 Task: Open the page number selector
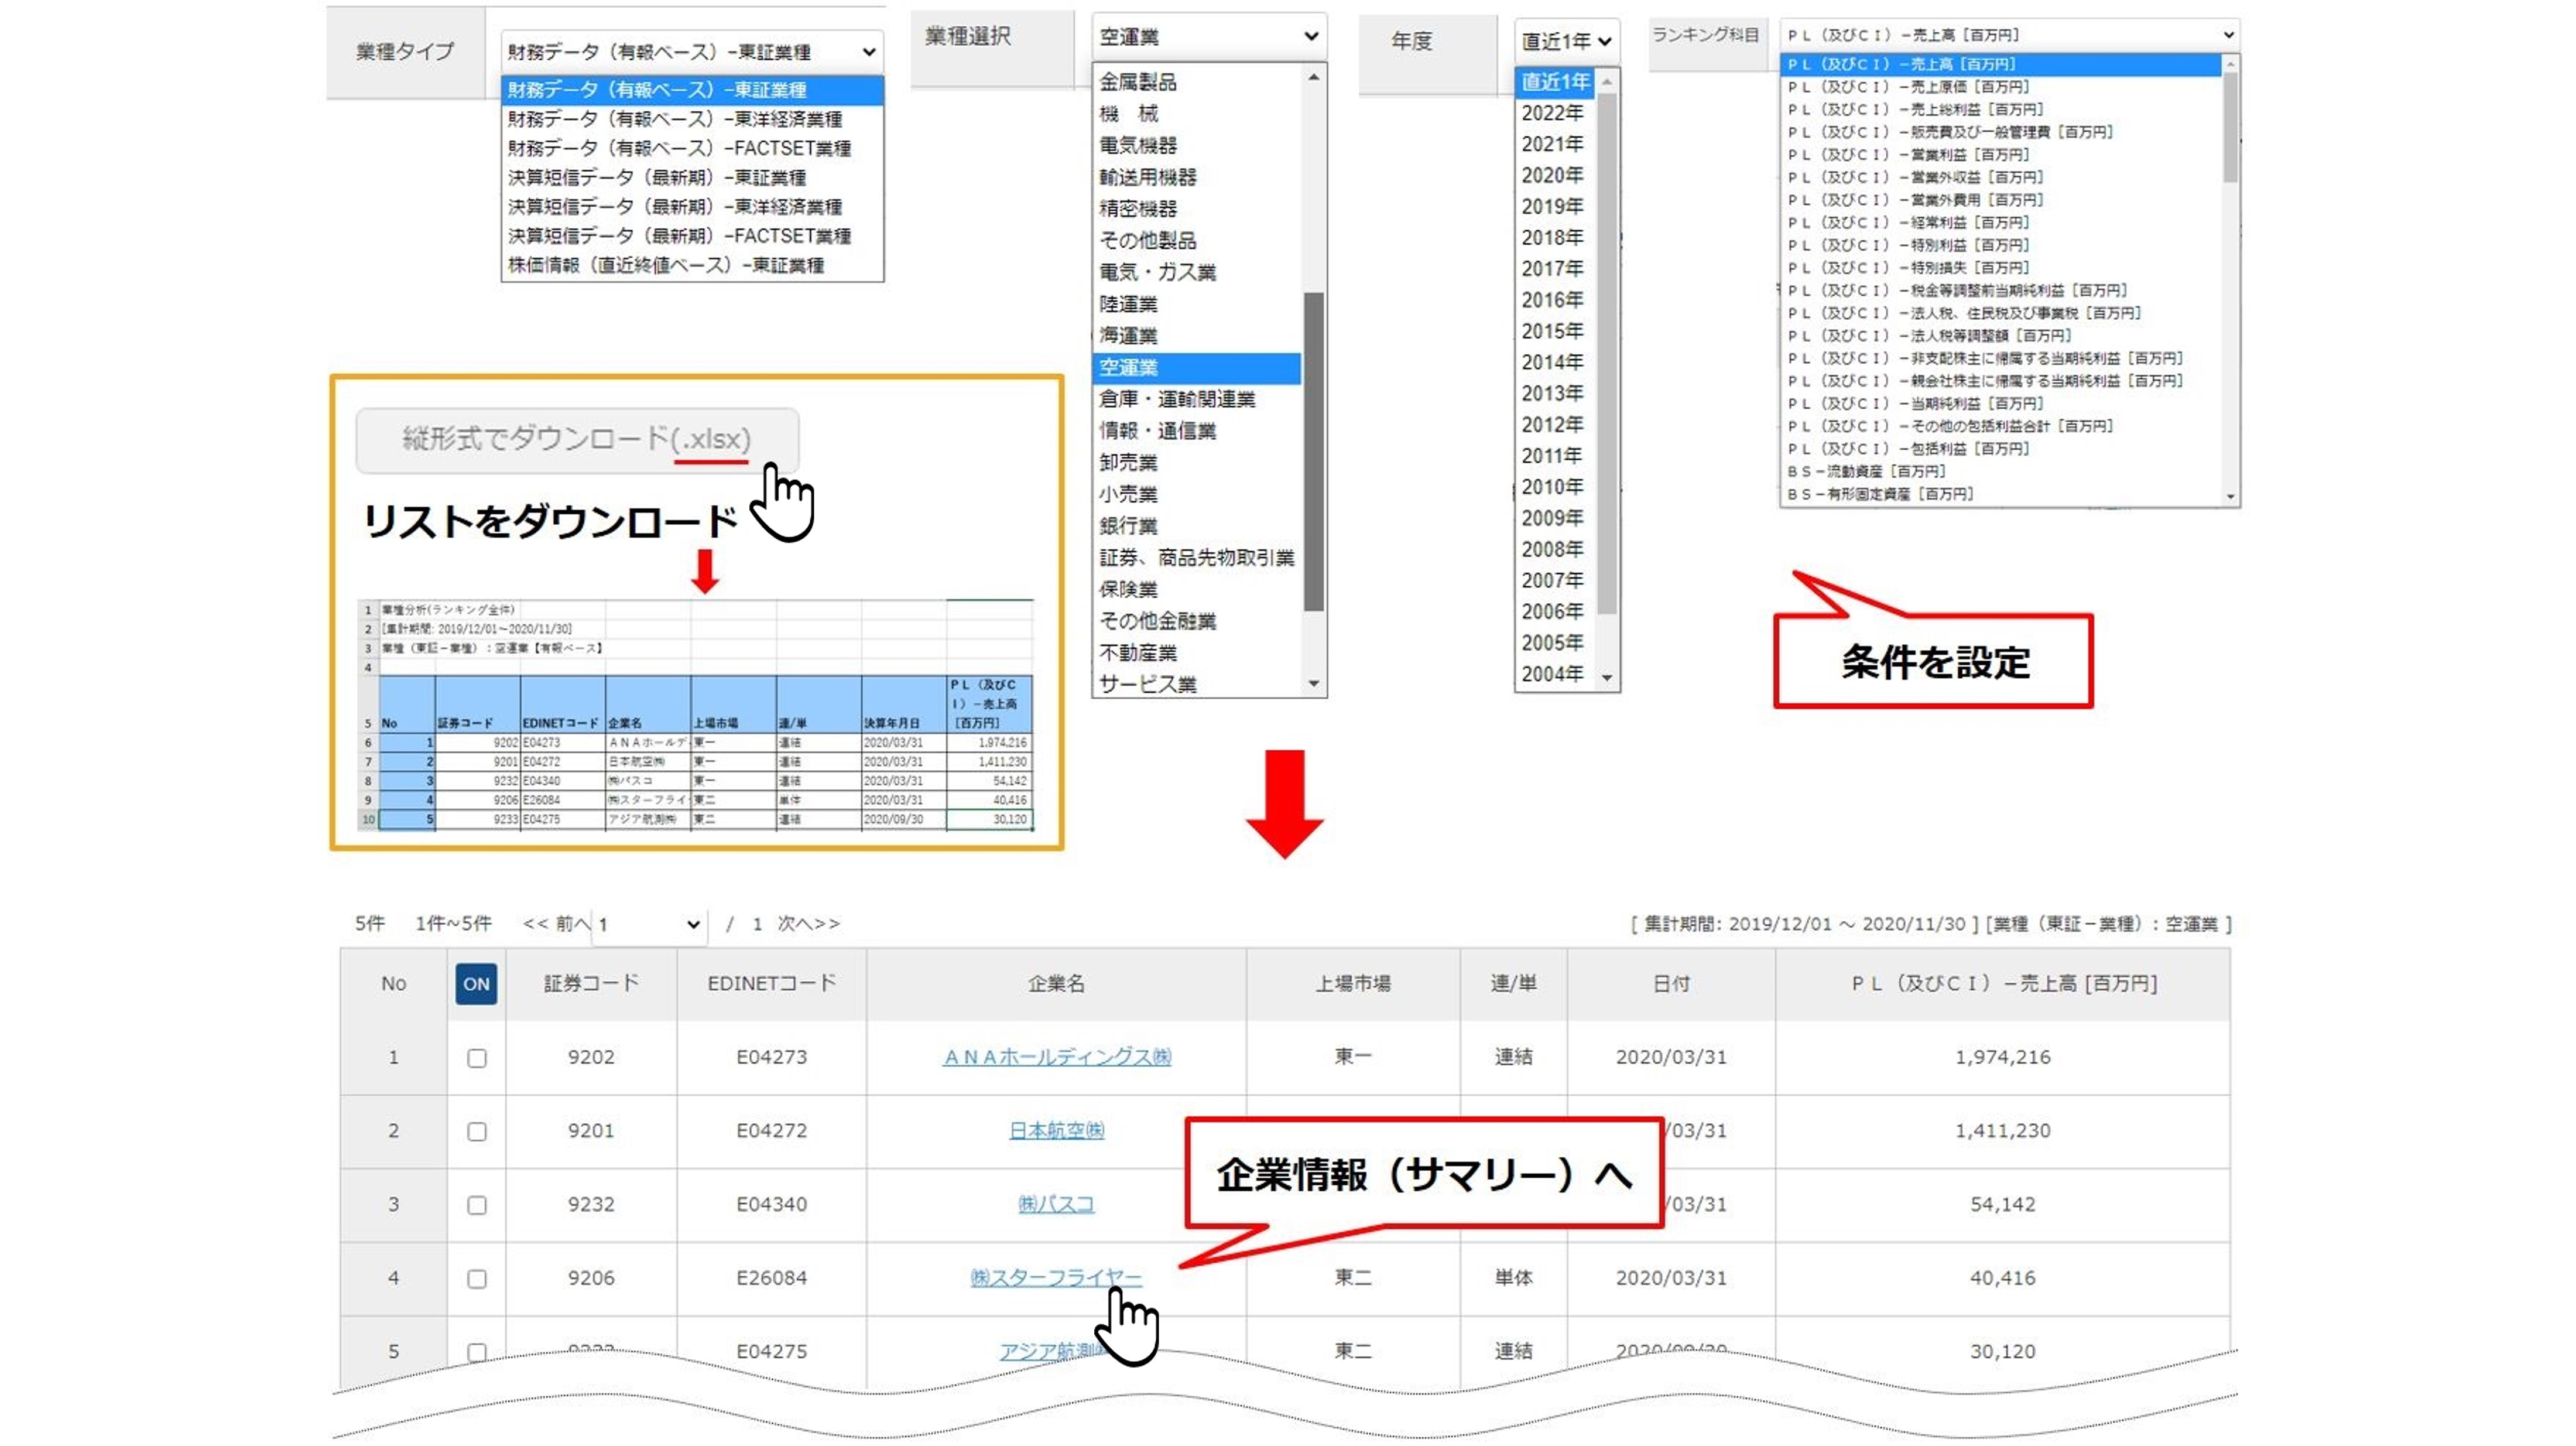[649, 925]
